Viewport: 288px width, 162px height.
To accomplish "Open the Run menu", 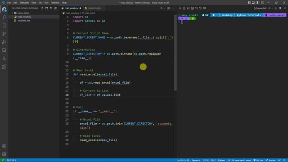I will [x=46, y=3].
